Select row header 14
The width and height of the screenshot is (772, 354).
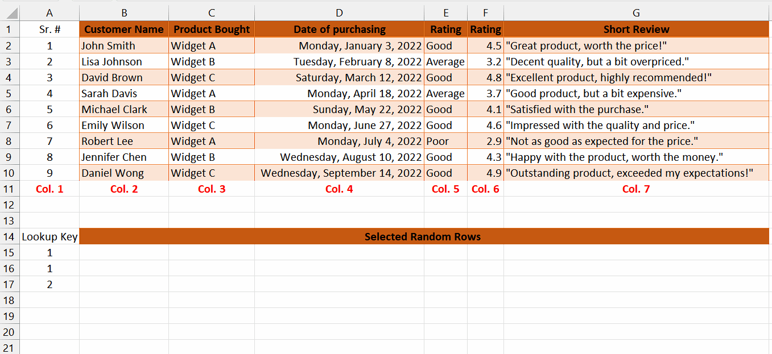pyautogui.click(x=10, y=236)
